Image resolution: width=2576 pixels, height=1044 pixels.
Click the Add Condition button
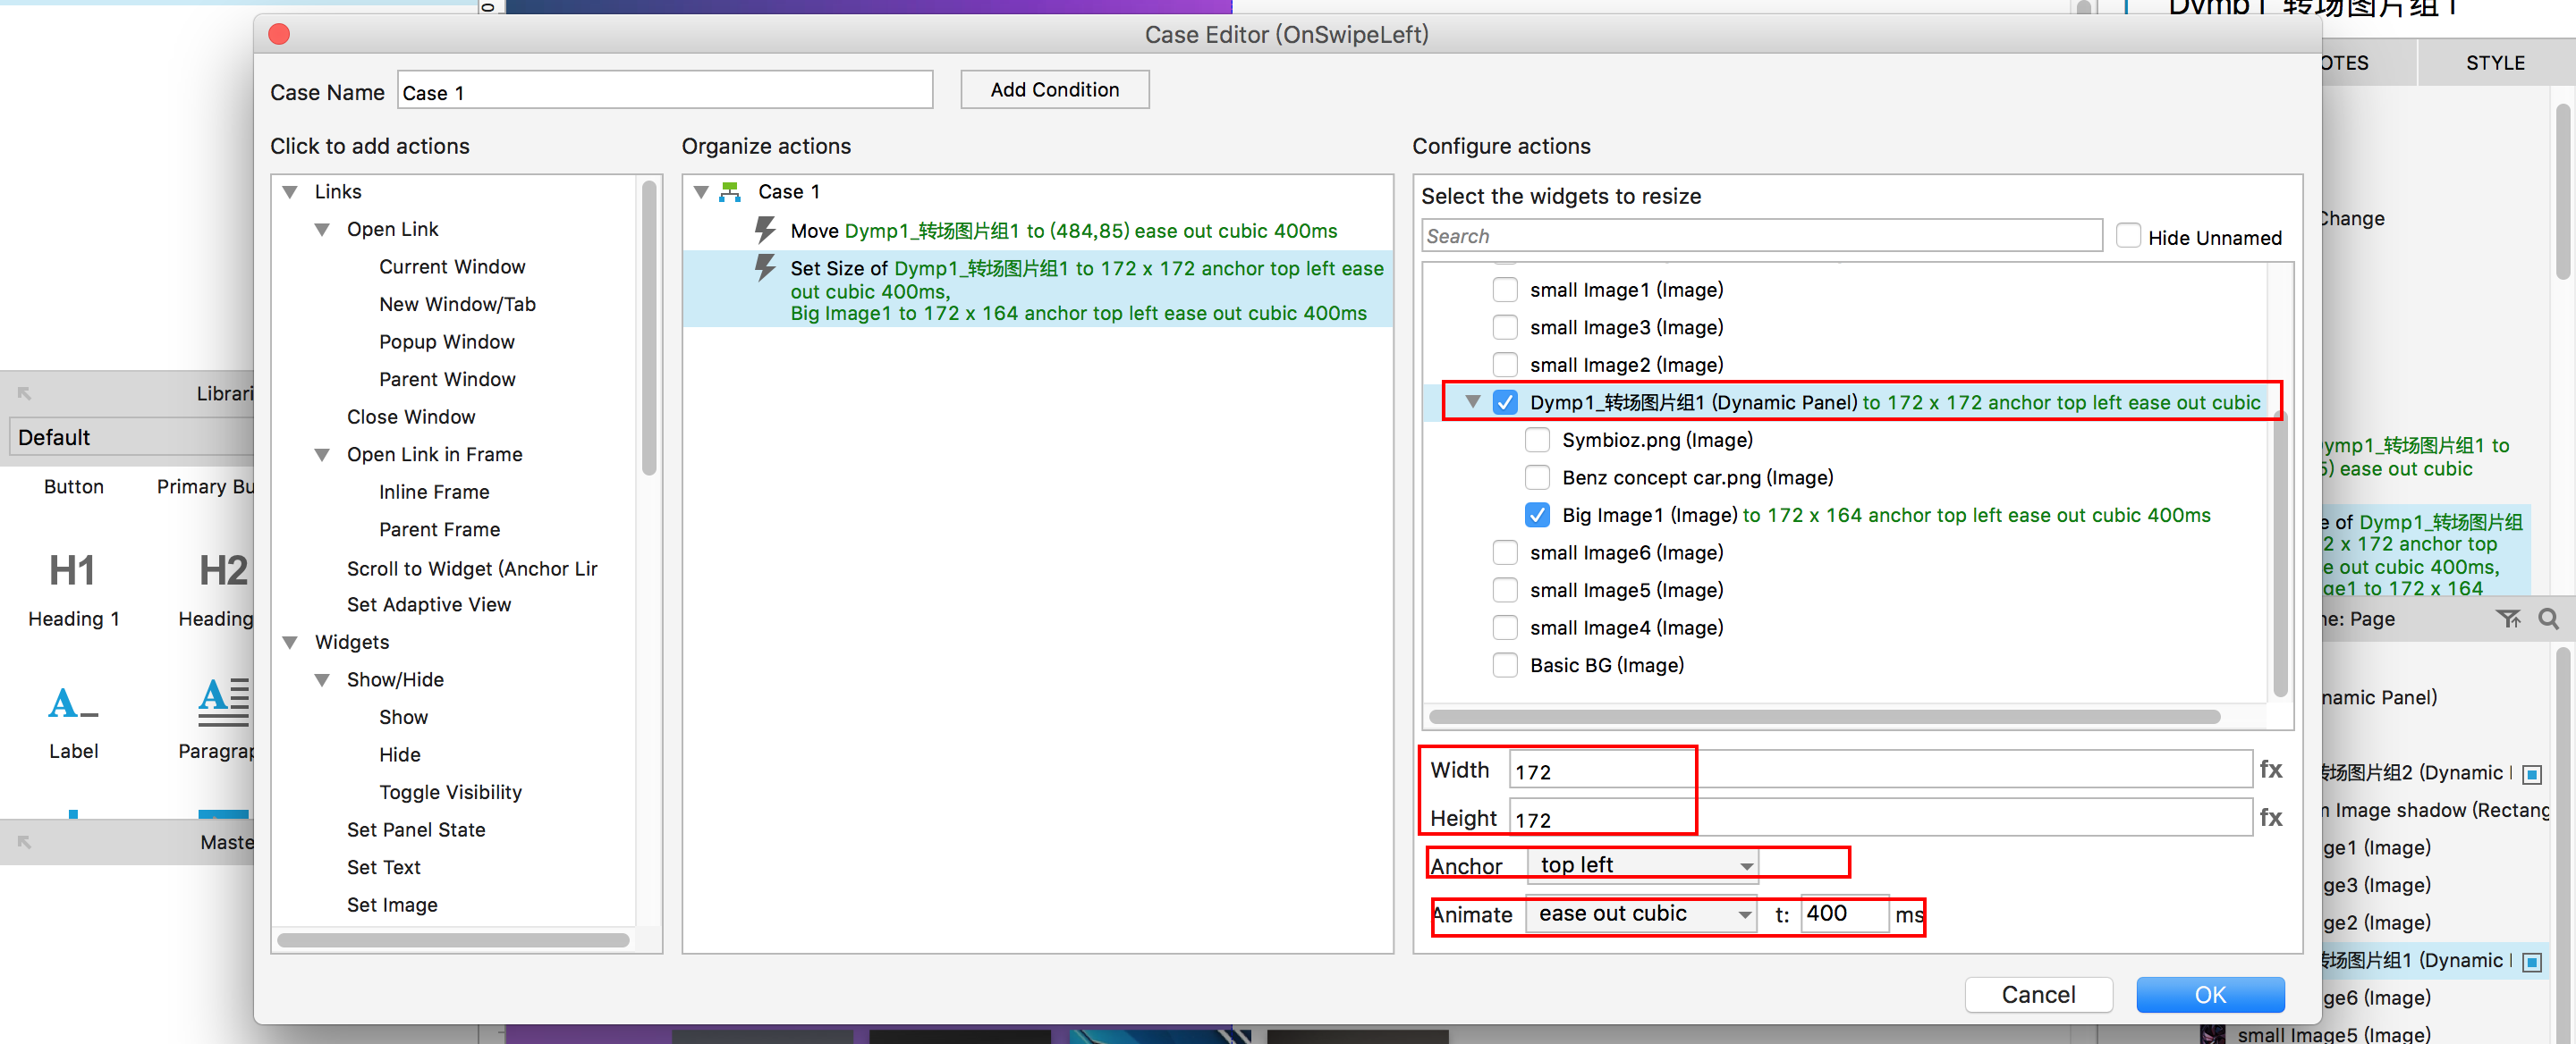1054,90
